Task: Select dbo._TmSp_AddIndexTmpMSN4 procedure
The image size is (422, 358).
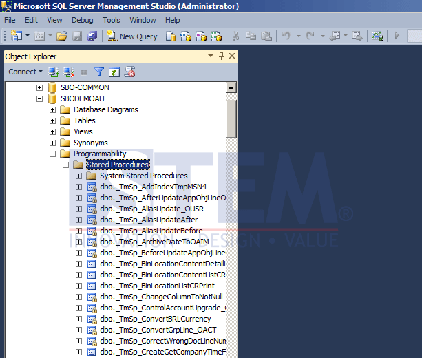Action: click(x=153, y=187)
